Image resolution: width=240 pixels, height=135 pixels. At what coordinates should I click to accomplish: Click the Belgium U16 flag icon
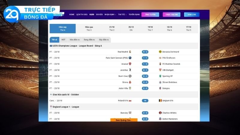[x=160, y=100]
